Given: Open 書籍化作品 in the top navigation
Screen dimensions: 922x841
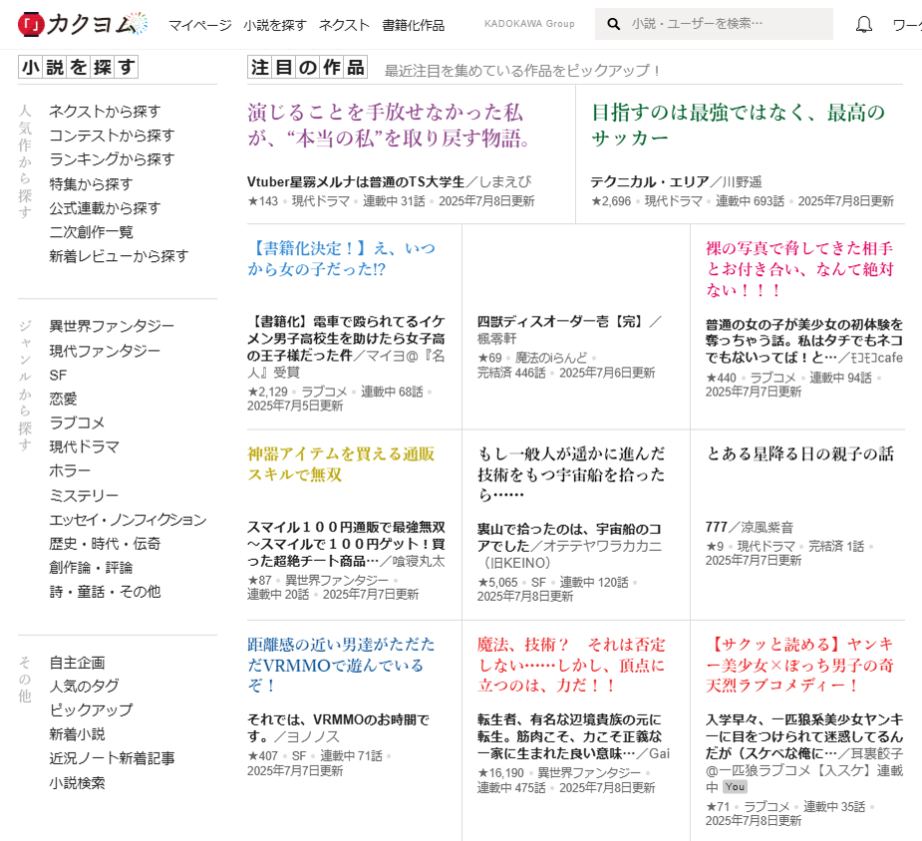Looking at the screenshot, I should point(414,25).
